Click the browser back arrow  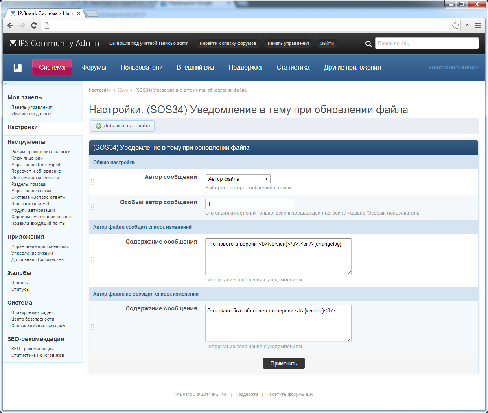tap(10, 26)
